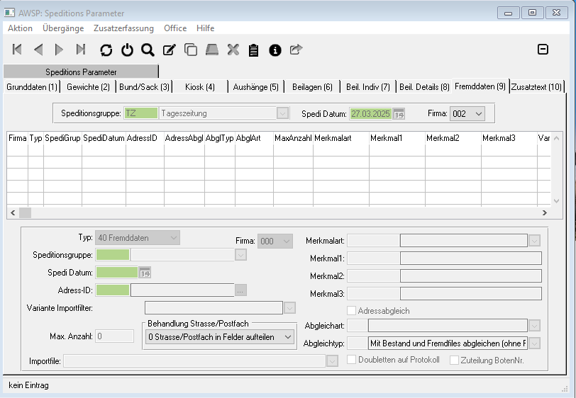Click the edit record pencil icon
The width and height of the screenshot is (576, 398).
(x=169, y=50)
